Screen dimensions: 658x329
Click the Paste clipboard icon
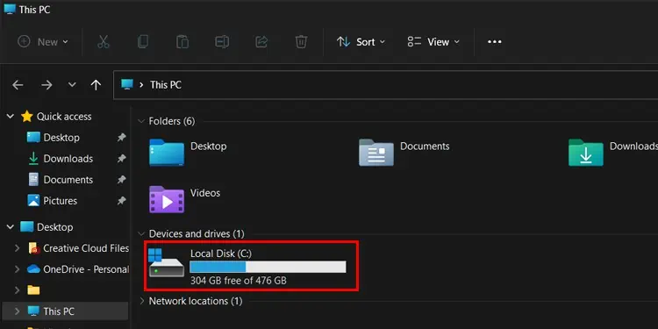182,42
